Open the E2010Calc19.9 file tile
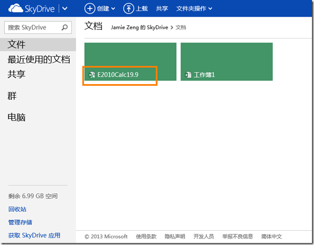The height and width of the screenshot is (245, 314). pos(130,62)
